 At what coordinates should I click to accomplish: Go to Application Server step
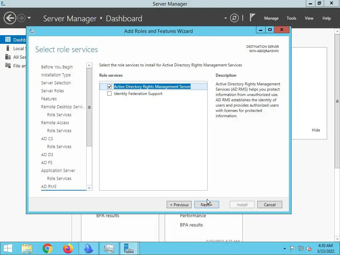tap(58, 170)
